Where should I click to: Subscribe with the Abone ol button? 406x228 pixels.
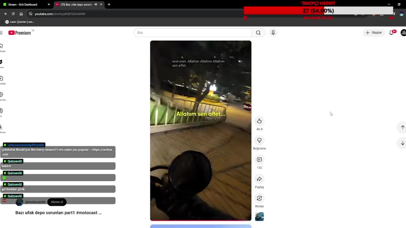click(57, 202)
